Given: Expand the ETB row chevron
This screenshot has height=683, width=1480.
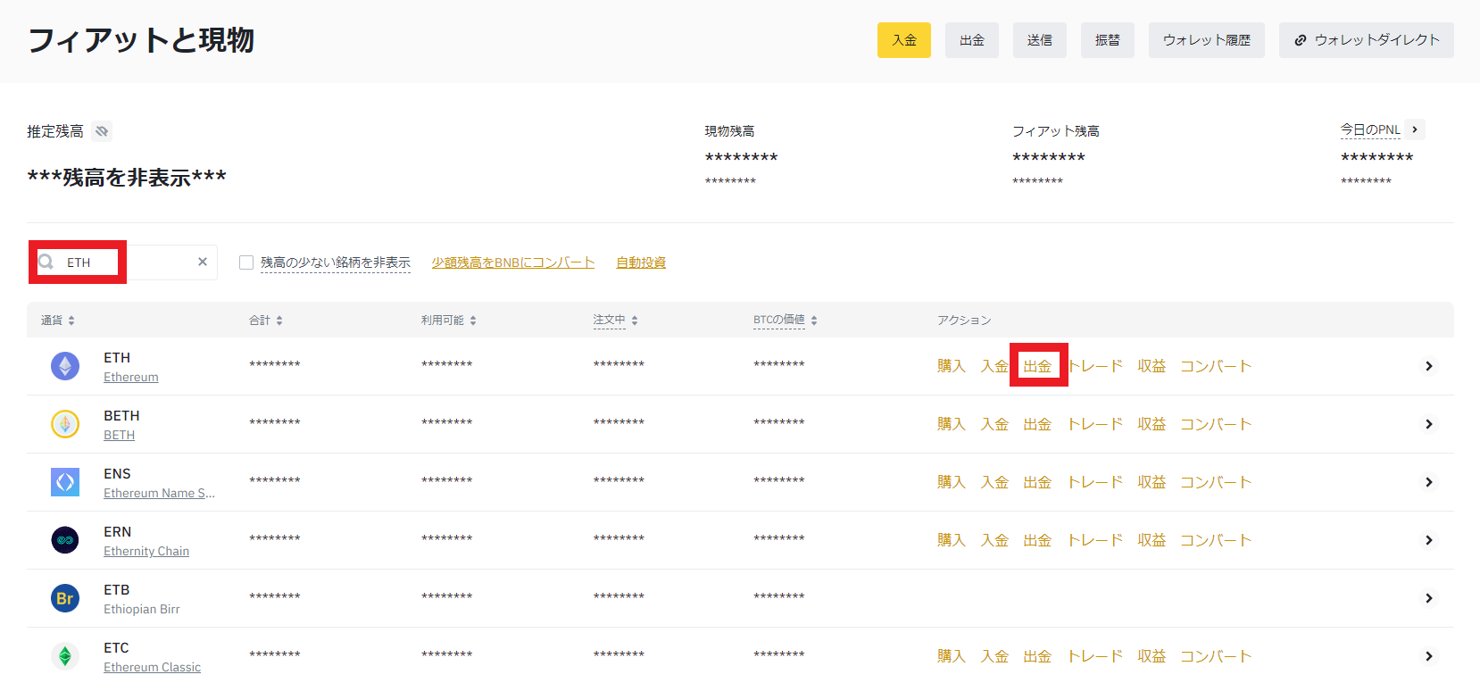Looking at the screenshot, I should [x=1428, y=598].
